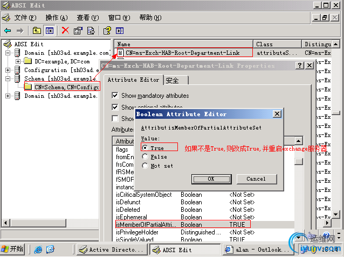This screenshot has width=344, height=257.
Task: Select the isPrivilegeHolder attribute row
Action: tap(204, 232)
